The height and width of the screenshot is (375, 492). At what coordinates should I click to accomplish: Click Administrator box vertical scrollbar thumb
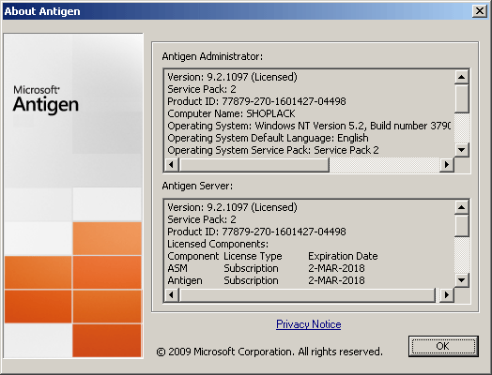click(462, 98)
